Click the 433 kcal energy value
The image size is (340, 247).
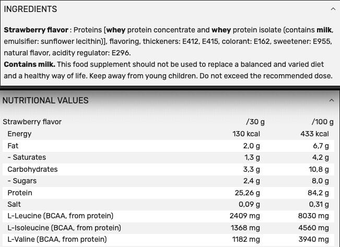(x=314, y=134)
